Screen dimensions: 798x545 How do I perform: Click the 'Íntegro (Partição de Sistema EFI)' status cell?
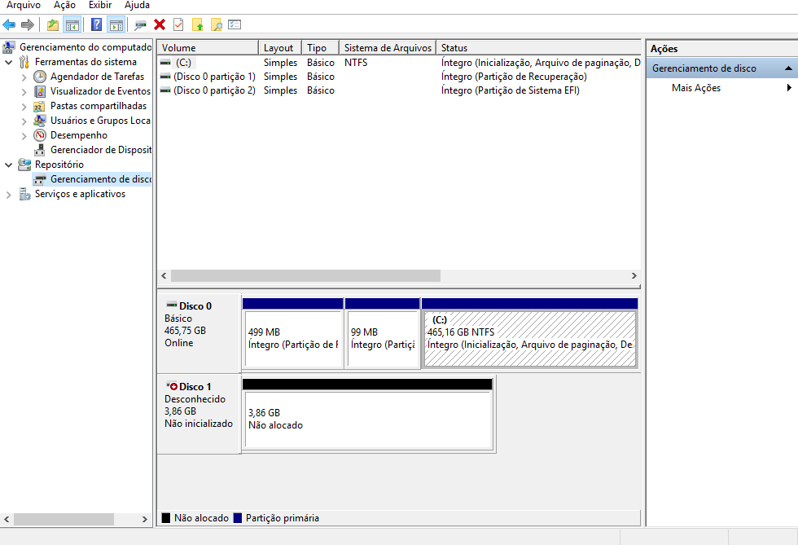tap(510, 90)
